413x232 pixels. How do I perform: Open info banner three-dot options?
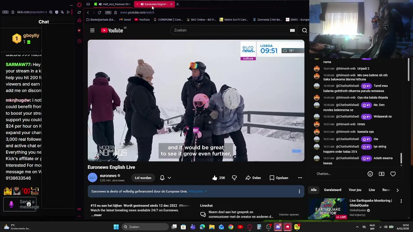pyautogui.click(x=299, y=191)
